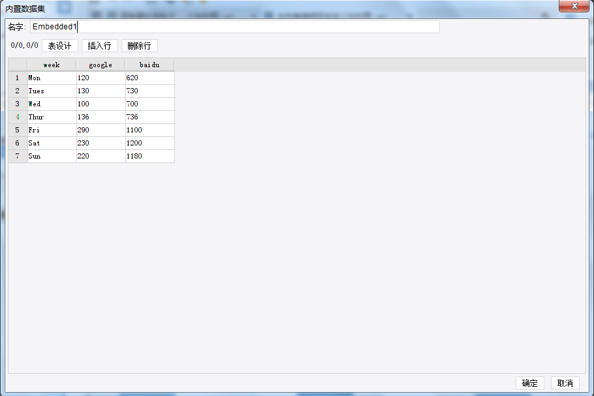Image resolution: width=594 pixels, height=396 pixels.
Task: Click google value 136 cell
Action: [101, 117]
